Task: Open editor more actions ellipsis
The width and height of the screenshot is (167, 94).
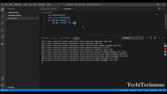Action: (x=163, y=9)
